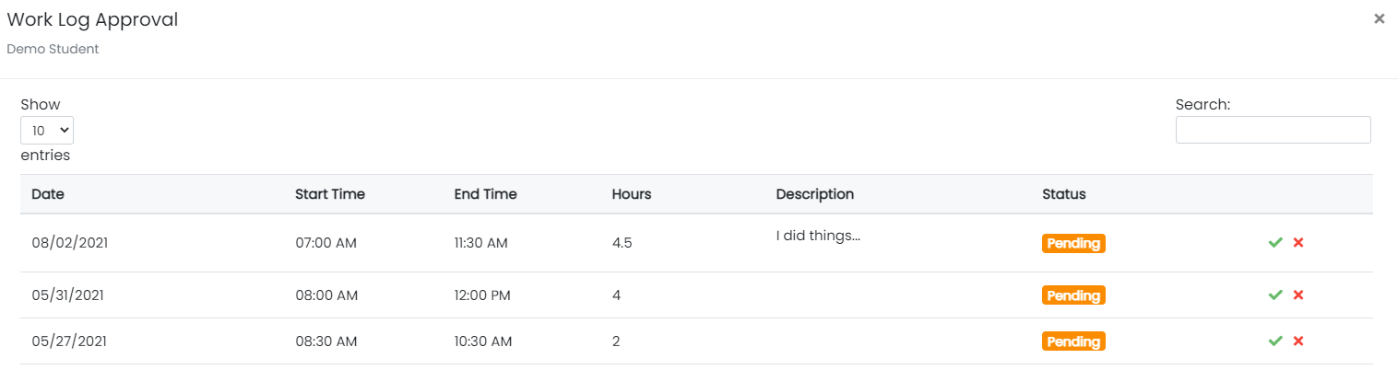This screenshot has height=370, width=1398.
Task: Close the Work Log Approval dialog
Action: (x=1379, y=18)
